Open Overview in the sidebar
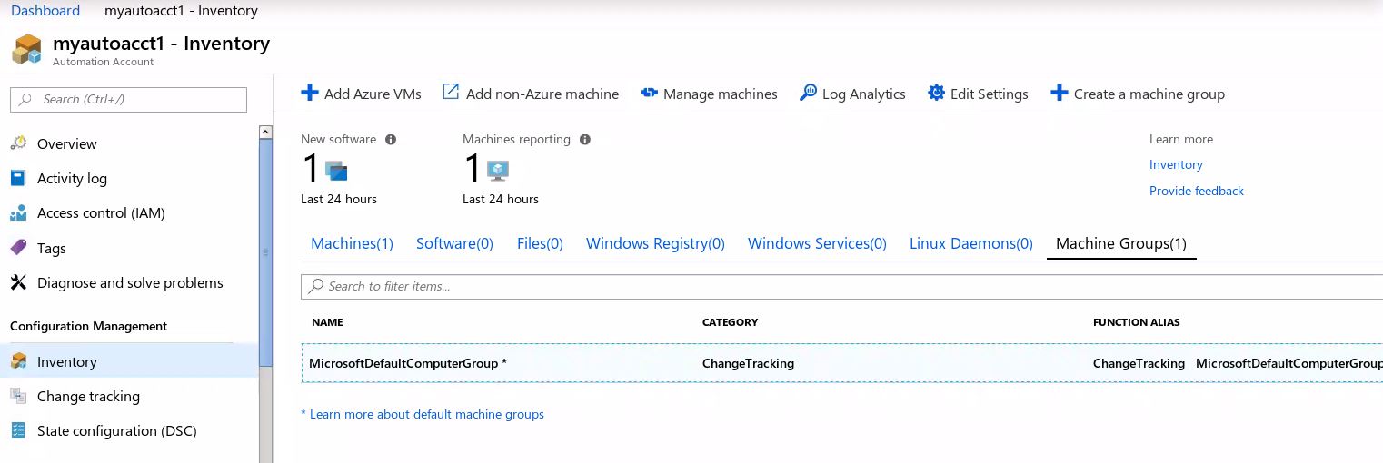Image resolution: width=1383 pixels, height=463 pixels. coord(66,143)
